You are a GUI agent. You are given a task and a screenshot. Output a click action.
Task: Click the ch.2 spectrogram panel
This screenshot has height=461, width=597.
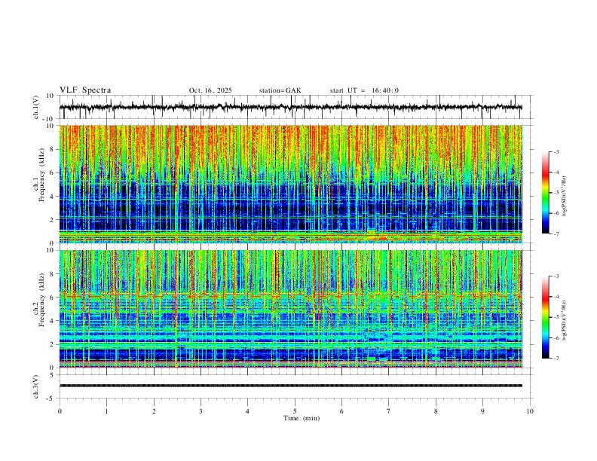tap(291, 309)
